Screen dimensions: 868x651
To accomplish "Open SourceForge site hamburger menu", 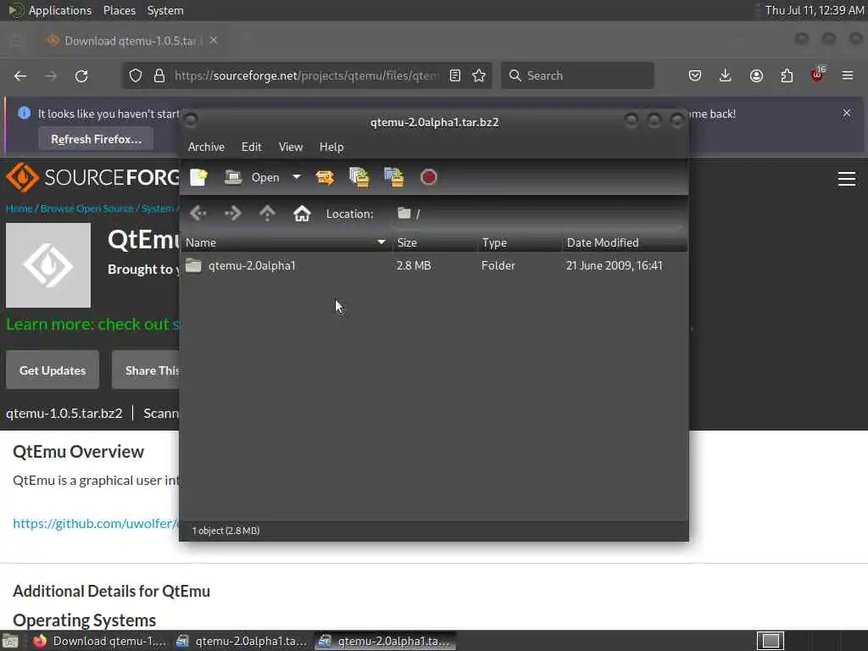I will pos(847,179).
